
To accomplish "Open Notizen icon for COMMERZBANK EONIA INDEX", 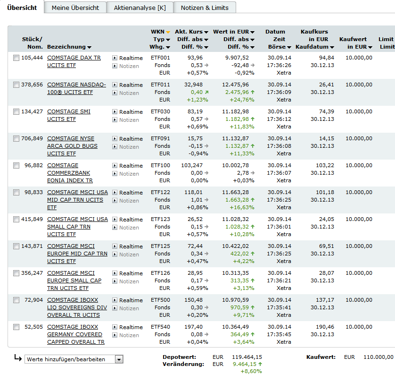I will pos(115,174).
